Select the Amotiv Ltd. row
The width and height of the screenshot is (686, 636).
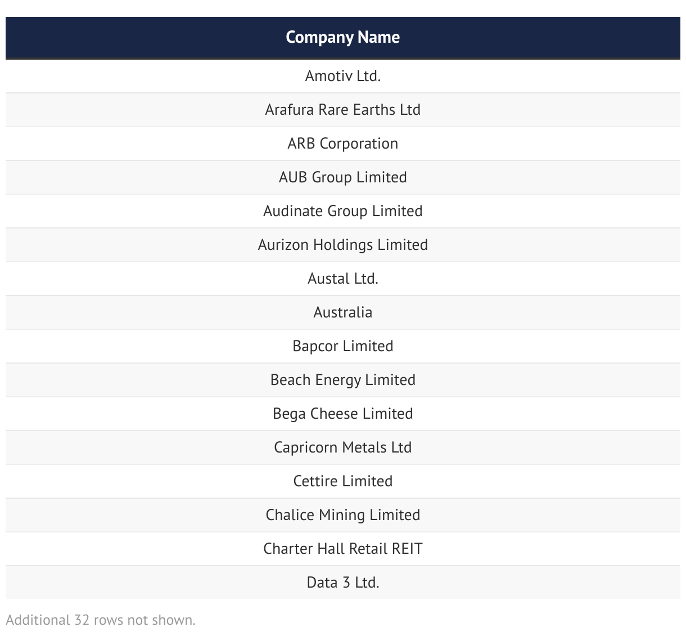[342, 76]
